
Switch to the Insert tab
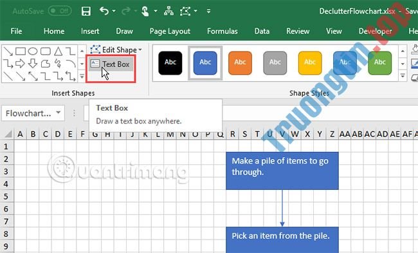pos(90,32)
